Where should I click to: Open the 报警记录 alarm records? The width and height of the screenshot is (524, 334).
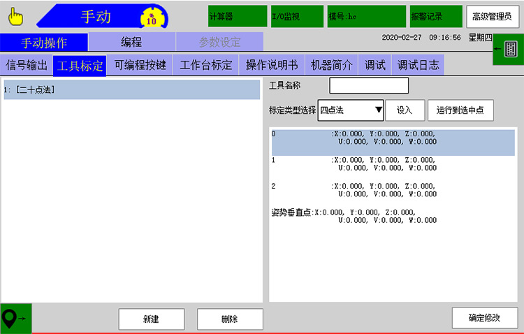435,16
